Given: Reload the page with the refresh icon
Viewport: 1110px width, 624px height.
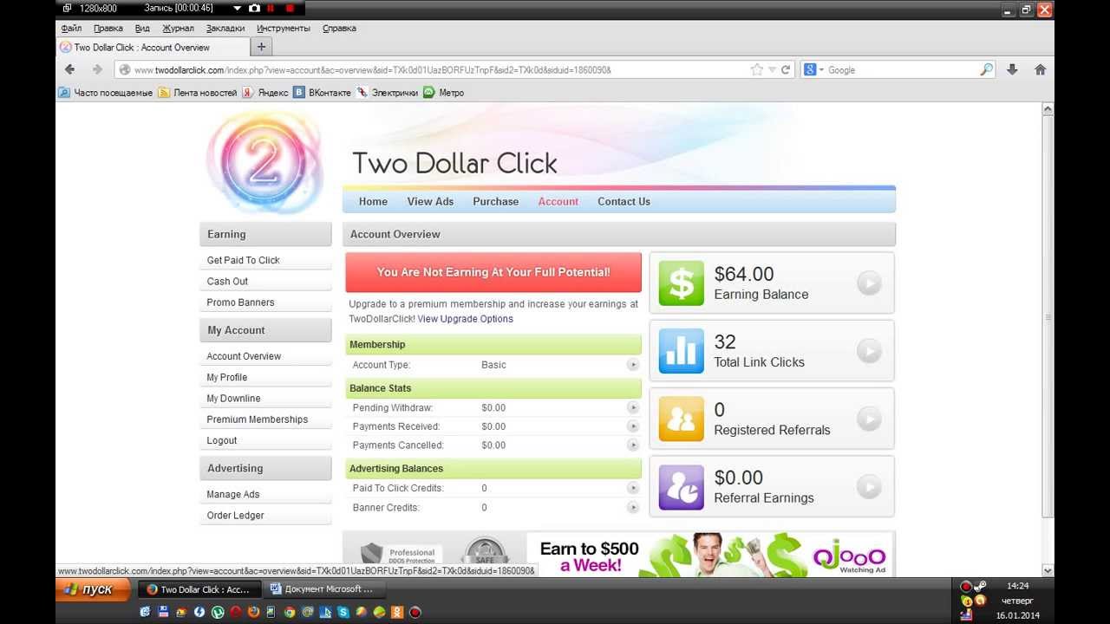Looking at the screenshot, I should pos(786,69).
